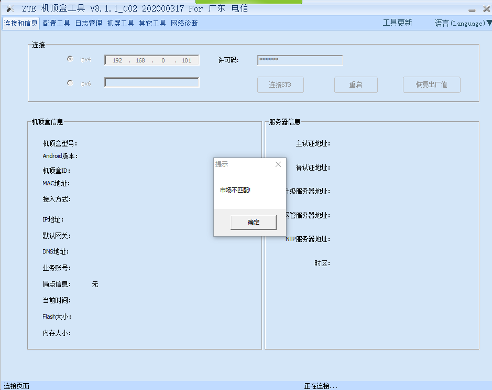This screenshot has height=390, width=492.
Task: Click the 时区 label
Action: click(x=322, y=263)
